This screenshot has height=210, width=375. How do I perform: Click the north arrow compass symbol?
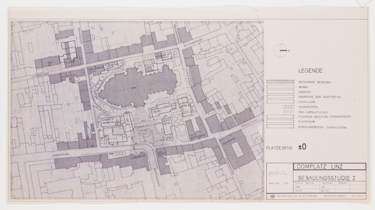tap(282, 50)
